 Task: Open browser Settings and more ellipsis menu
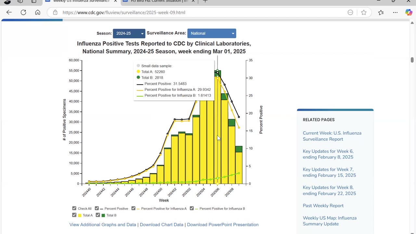(x=395, y=12)
